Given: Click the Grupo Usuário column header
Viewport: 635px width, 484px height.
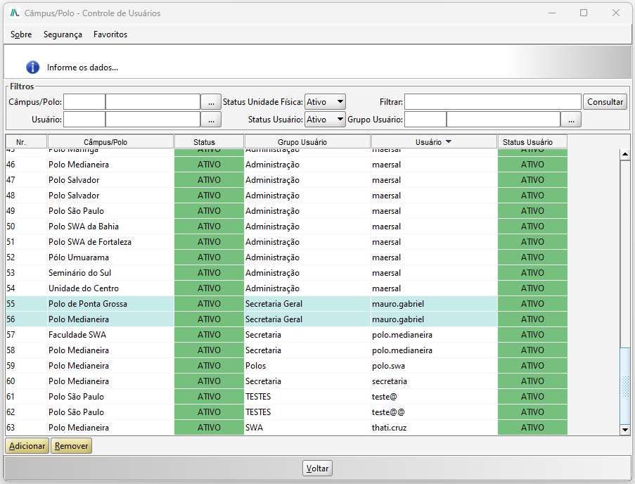Looking at the screenshot, I should click(x=307, y=142).
